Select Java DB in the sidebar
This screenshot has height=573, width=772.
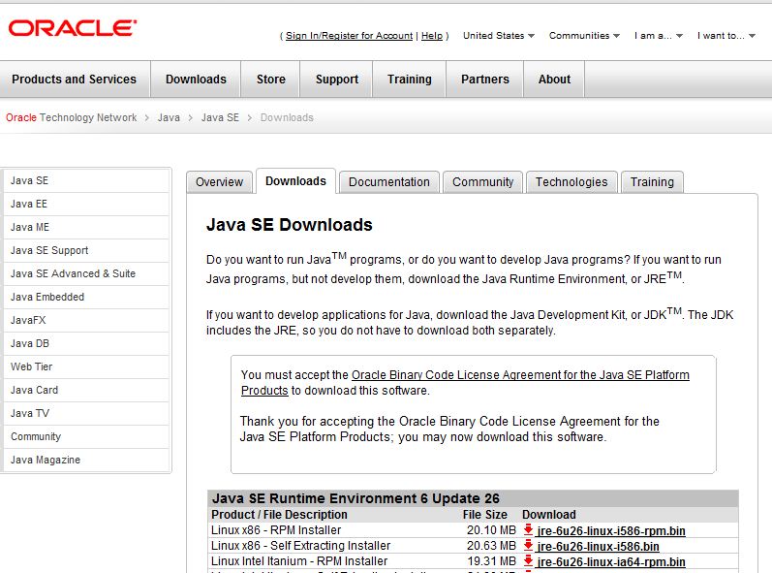click(x=86, y=343)
